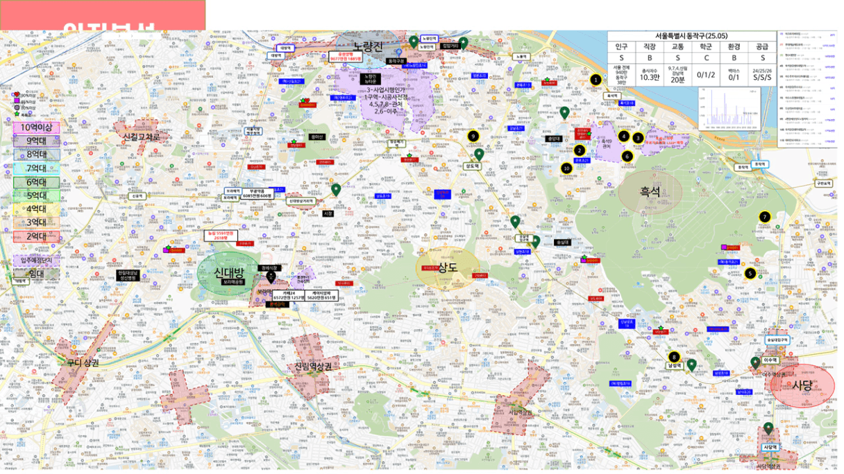
Task: Select the black pin below 장례식장 label
Action: (x=271, y=276)
